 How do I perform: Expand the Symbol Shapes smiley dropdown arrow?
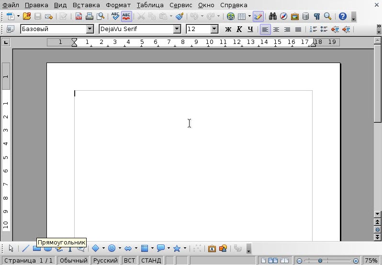click(120, 248)
